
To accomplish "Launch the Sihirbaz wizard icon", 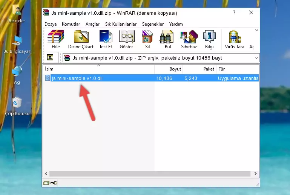I will pos(189,39).
